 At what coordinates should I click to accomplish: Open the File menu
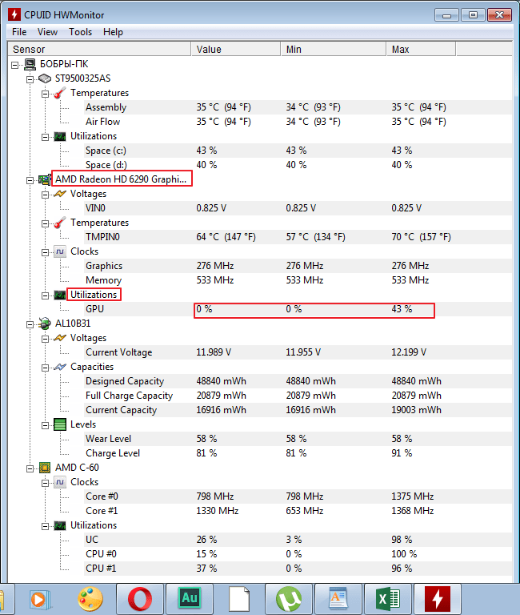tap(19, 32)
